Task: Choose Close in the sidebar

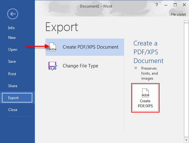Action: click(x=13, y=110)
